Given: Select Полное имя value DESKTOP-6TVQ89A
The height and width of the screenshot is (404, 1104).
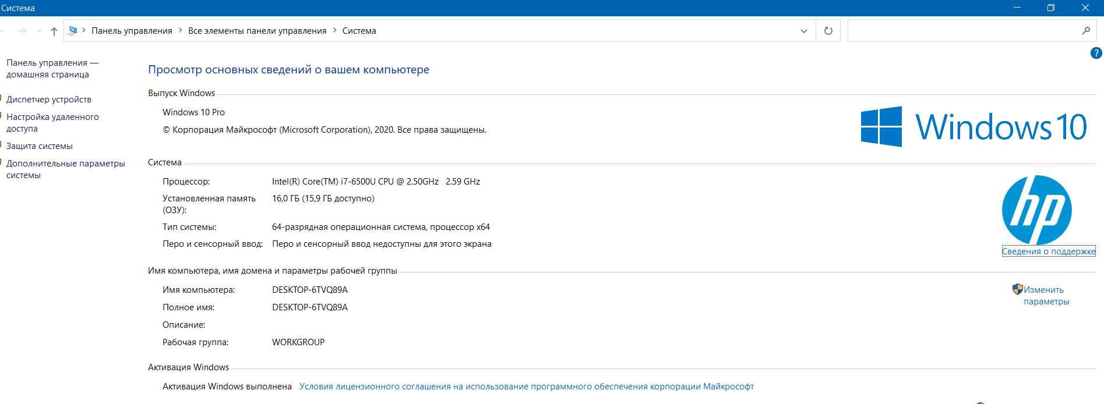Looking at the screenshot, I should [x=309, y=307].
